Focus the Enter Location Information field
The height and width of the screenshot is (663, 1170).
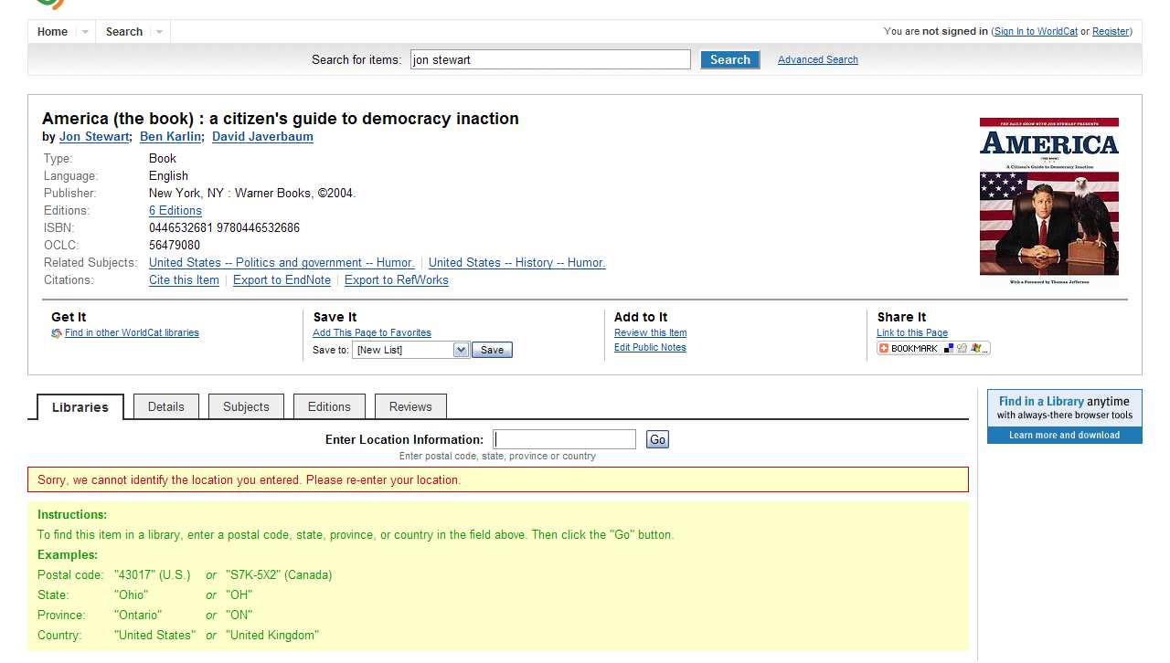pyautogui.click(x=564, y=440)
